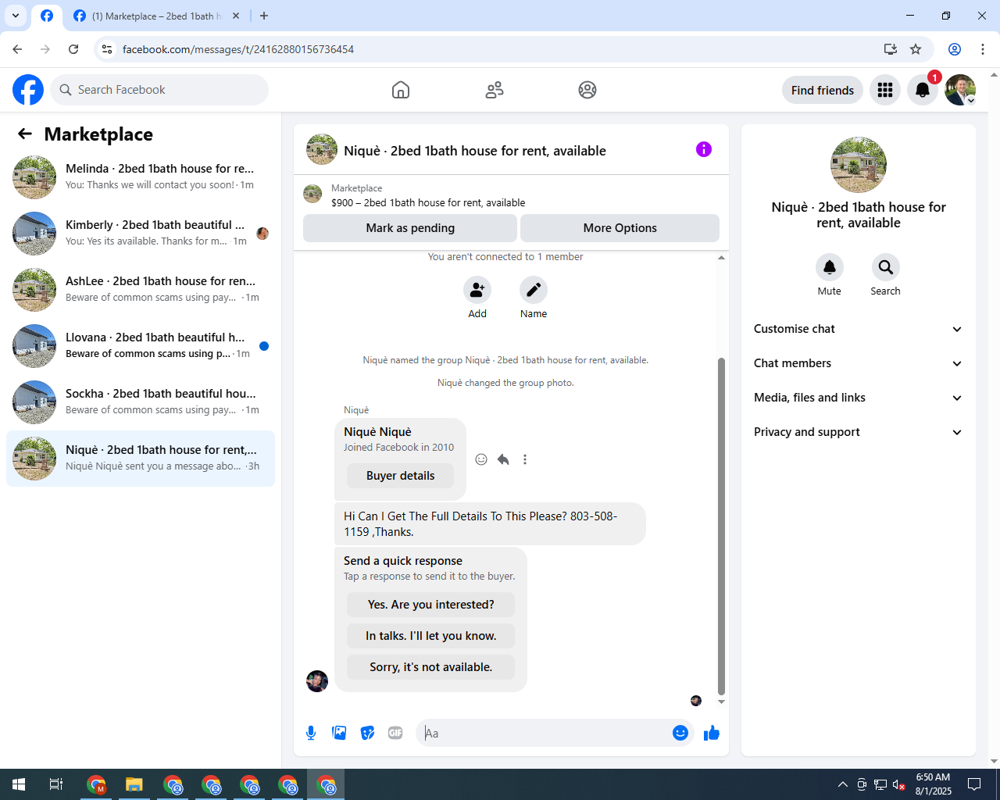Expand the Customise chat section
The image size is (1000, 800).
pyautogui.click(x=858, y=329)
